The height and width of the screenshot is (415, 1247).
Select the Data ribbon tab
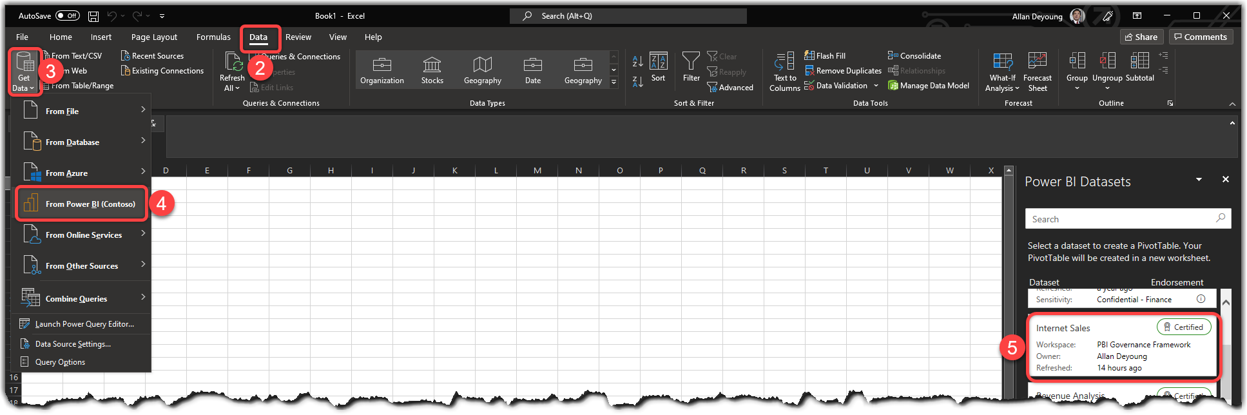point(258,37)
